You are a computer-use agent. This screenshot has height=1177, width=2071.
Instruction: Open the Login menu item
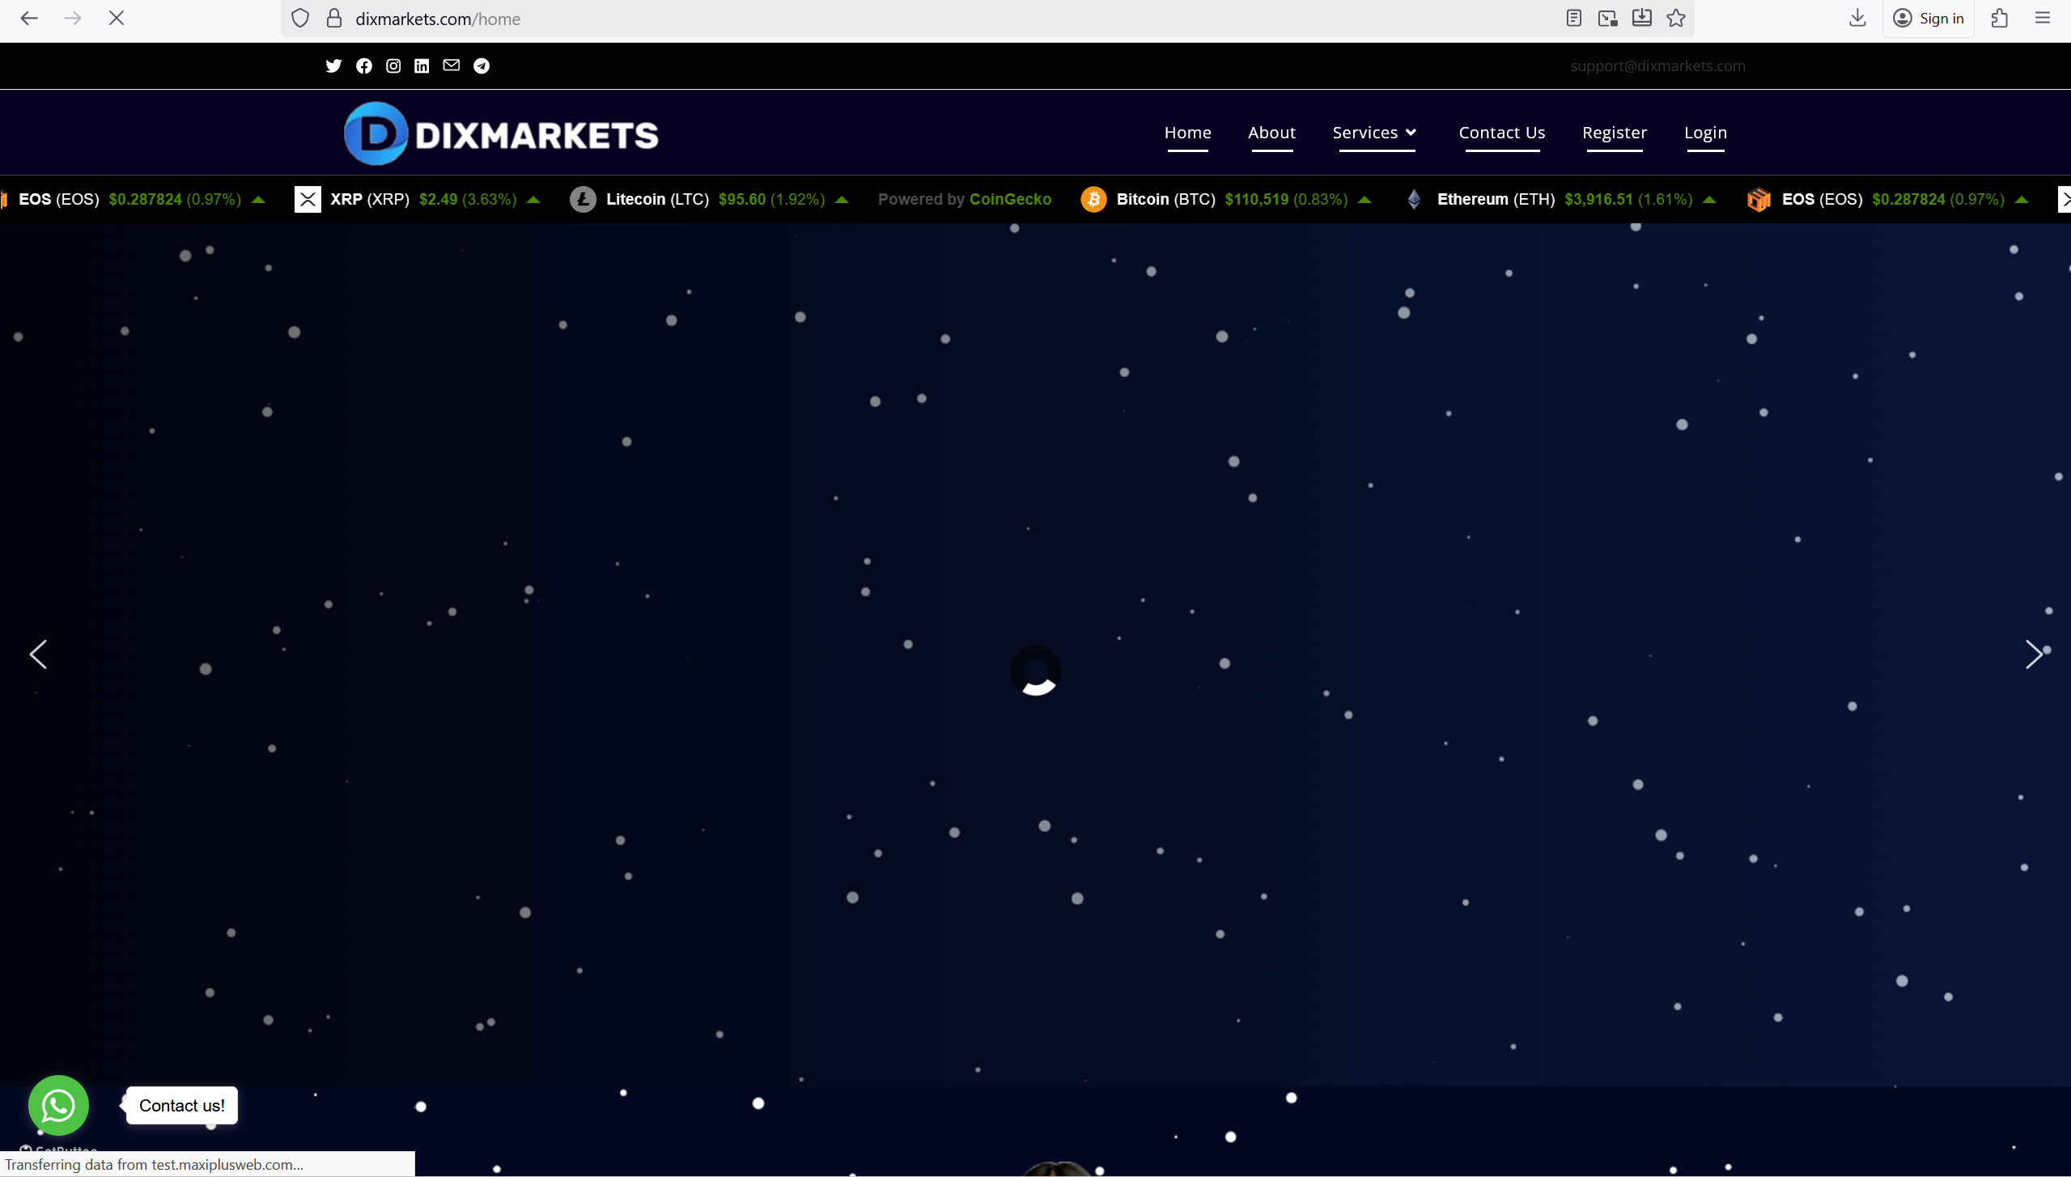[x=1705, y=133]
